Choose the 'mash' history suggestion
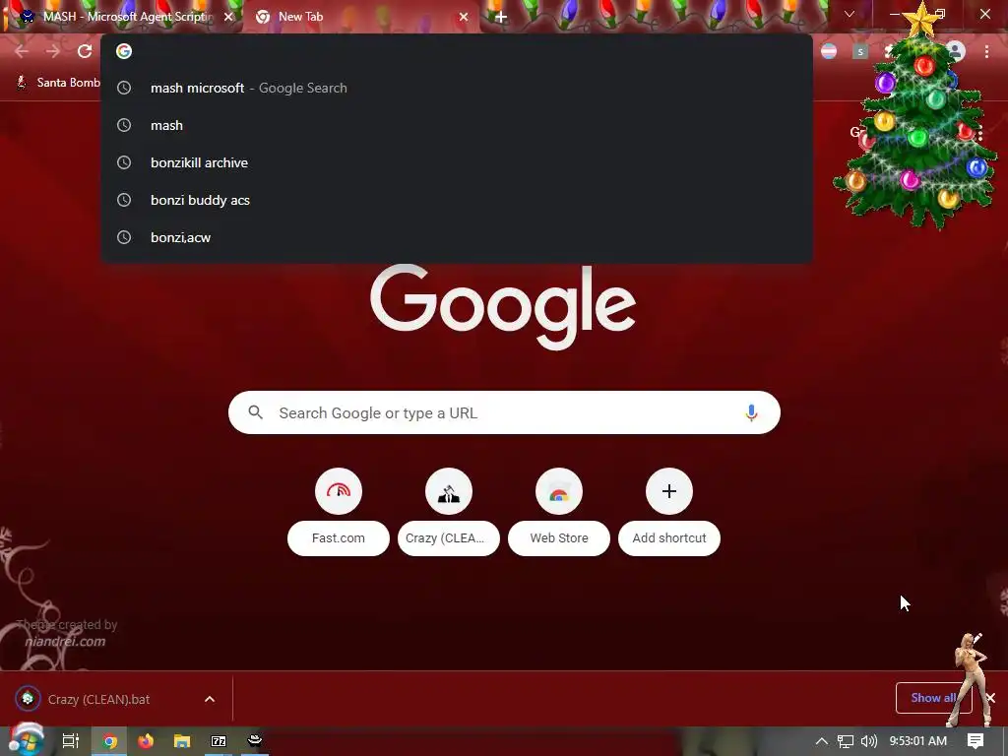Screen dimensions: 1008x756 point(457,125)
